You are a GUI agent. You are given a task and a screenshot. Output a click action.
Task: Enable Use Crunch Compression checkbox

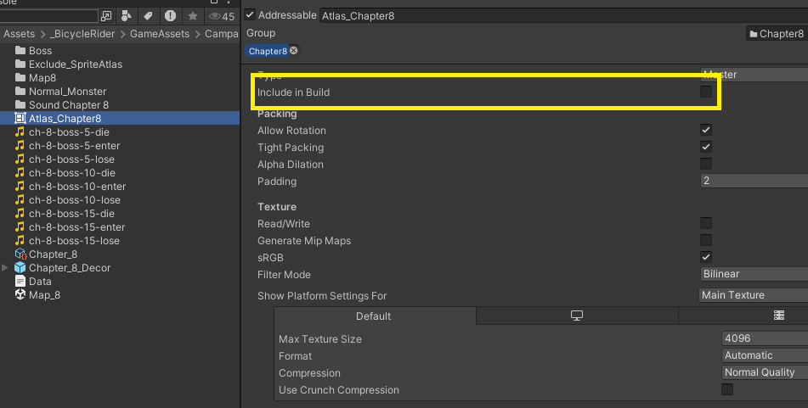tap(727, 389)
